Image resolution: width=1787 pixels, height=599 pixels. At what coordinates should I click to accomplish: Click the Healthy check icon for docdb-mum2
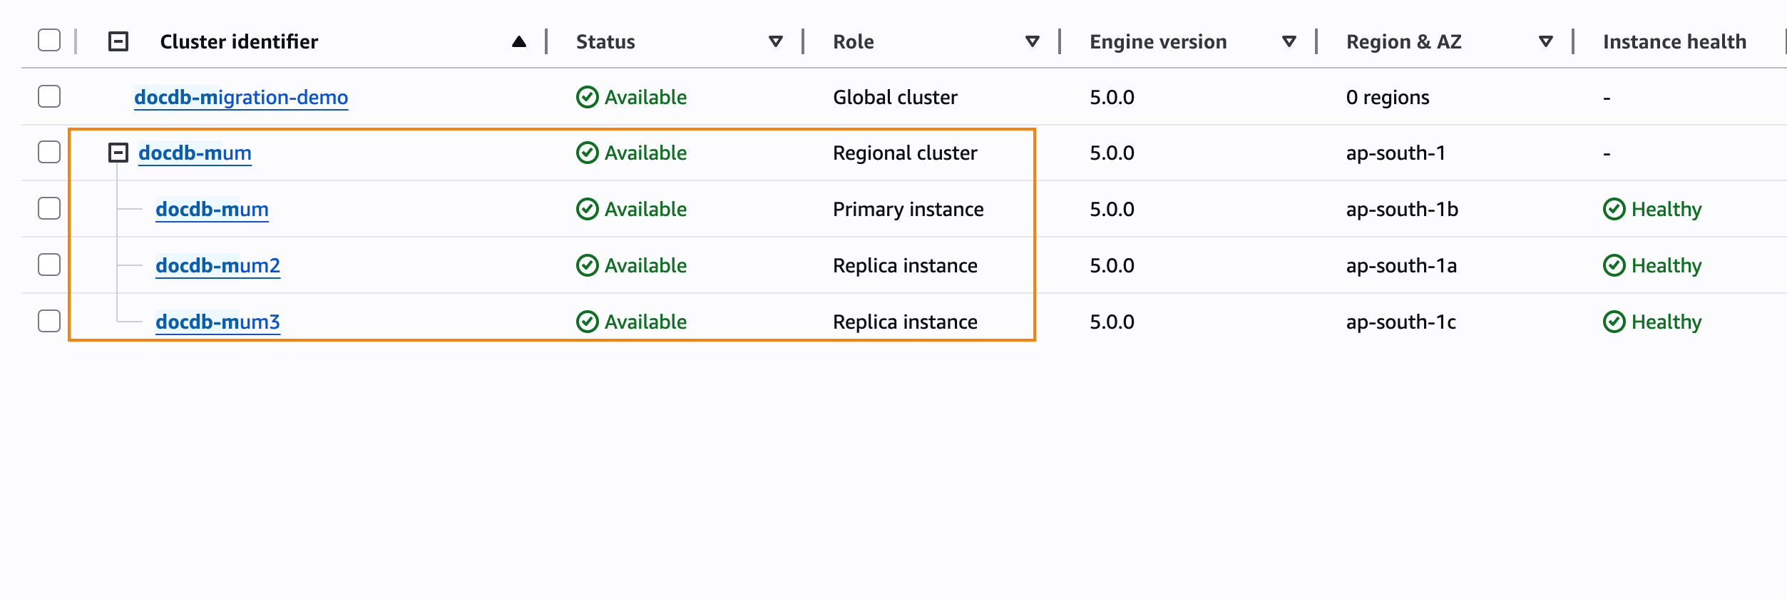click(x=1614, y=265)
